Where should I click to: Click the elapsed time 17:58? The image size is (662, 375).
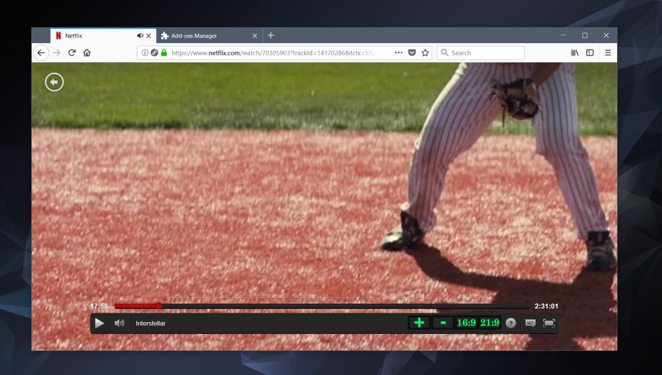99,306
